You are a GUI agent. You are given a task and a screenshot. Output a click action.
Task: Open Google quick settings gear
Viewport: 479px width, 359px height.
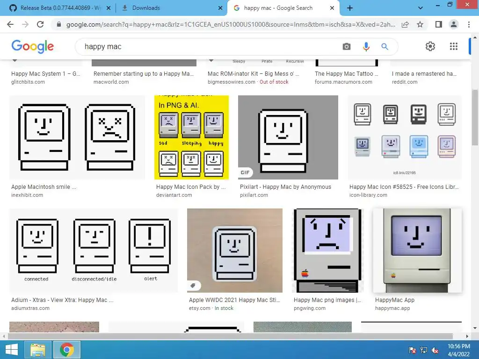tap(430, 46)
